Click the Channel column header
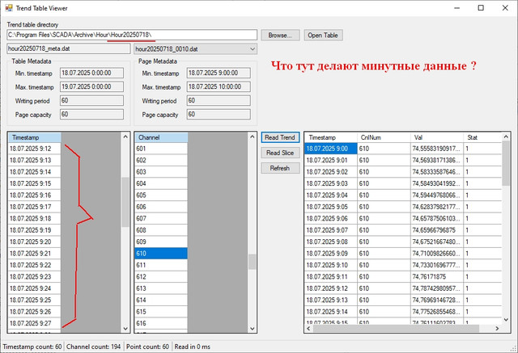 (x=161, y=137)
